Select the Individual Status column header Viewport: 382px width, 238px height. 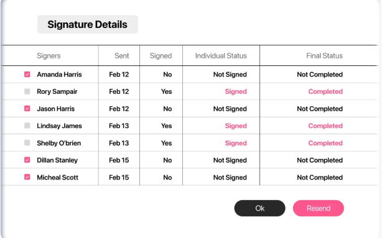pyautogui.click(x=221, y=56)
